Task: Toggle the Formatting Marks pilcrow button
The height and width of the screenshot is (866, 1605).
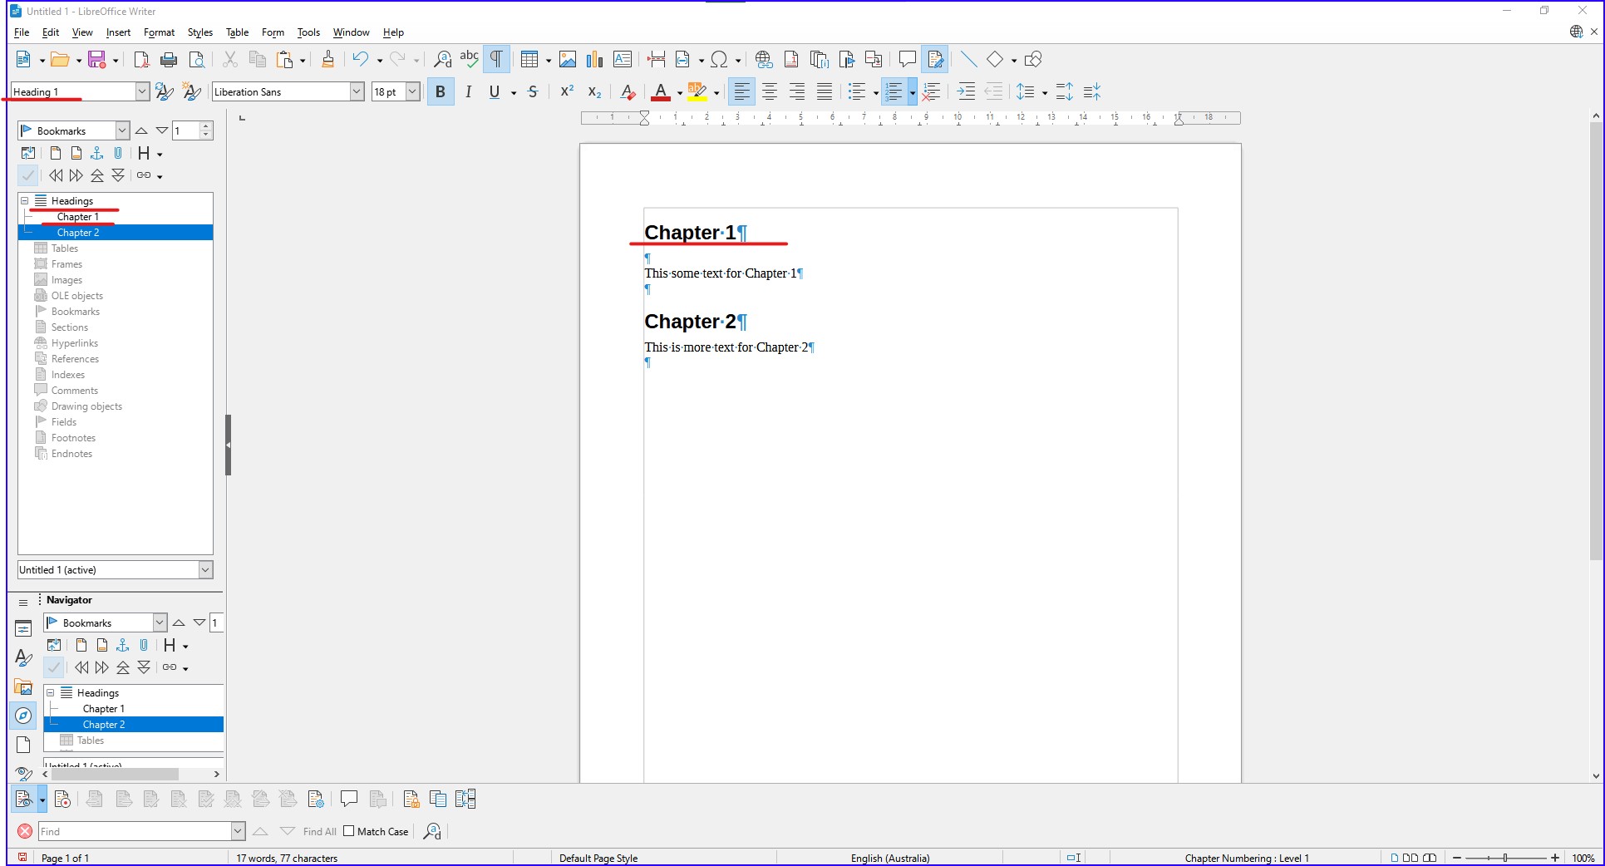Action: [496, 59]
